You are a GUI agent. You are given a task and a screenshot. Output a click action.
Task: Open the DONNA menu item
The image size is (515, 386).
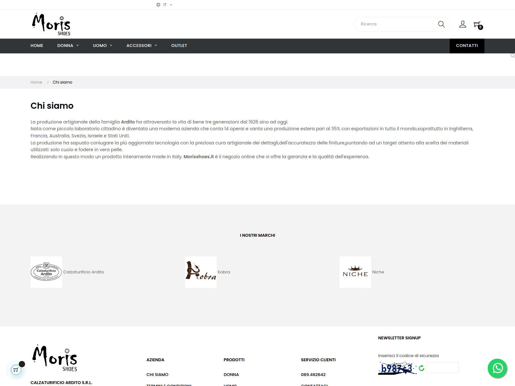tap(65, 46)
